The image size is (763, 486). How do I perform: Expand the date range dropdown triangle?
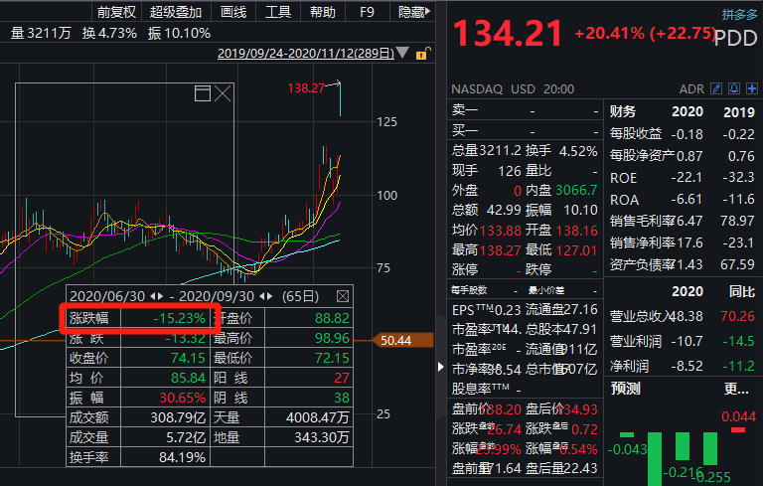(x=402, y=53)
